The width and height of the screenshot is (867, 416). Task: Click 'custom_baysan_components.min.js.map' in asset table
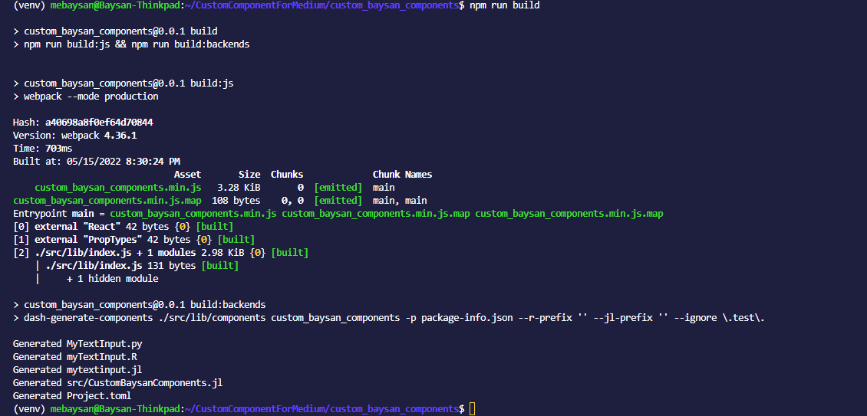pos(107,201)
